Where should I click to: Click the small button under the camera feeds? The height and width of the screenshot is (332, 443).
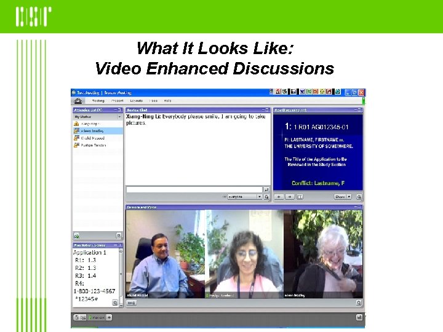pyautogui.click(x=132, y=303)
